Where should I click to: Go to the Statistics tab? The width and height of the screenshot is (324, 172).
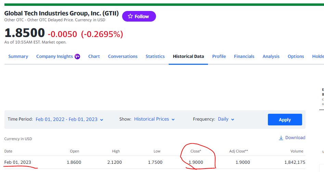click(155, 57)
